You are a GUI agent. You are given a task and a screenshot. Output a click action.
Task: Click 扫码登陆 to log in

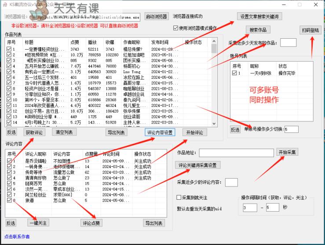click(310, 30)
